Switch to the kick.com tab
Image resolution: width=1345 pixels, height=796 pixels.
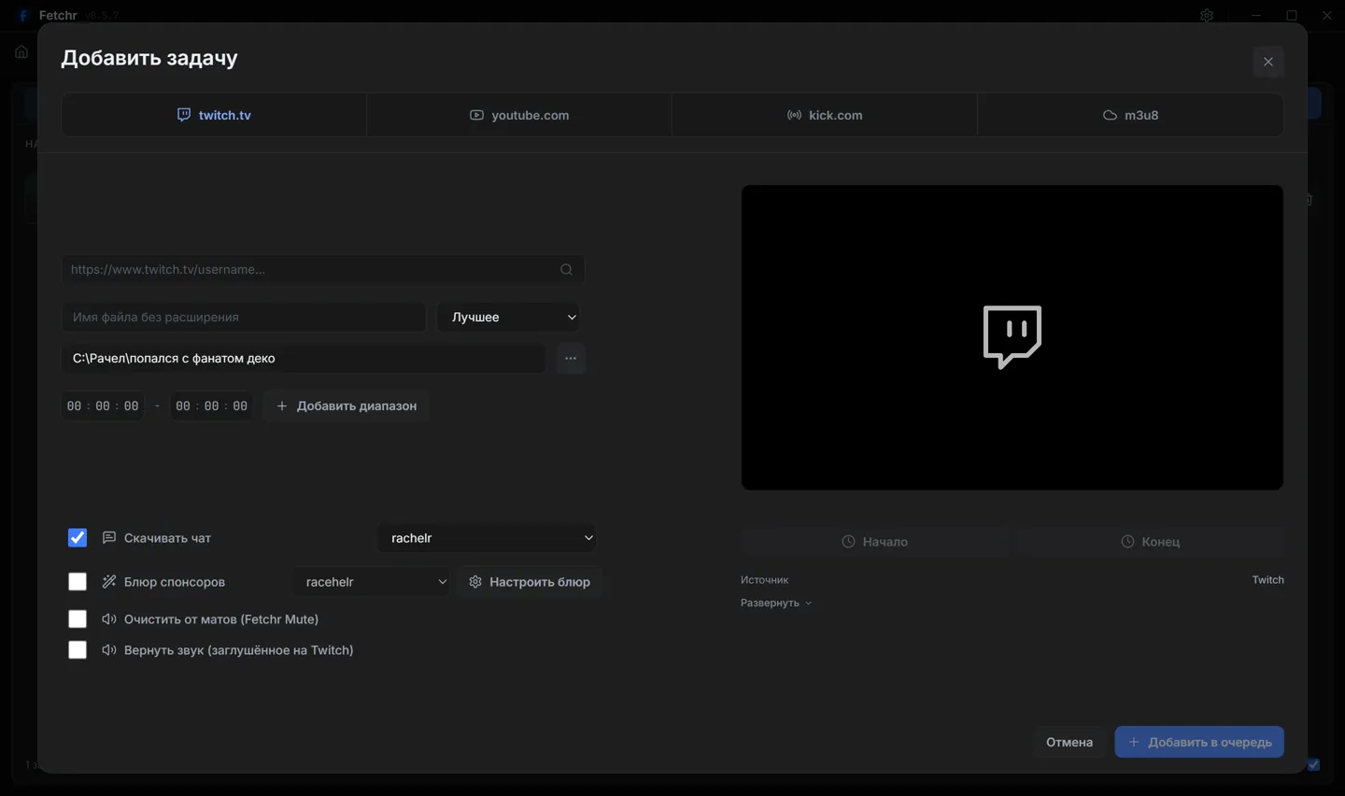tap(825, 115)
